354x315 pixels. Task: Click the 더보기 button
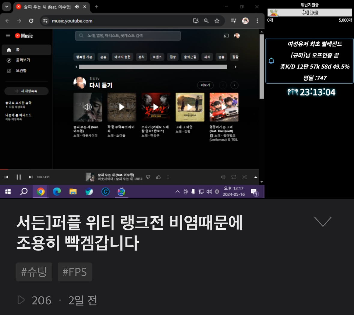pos(205,85)
